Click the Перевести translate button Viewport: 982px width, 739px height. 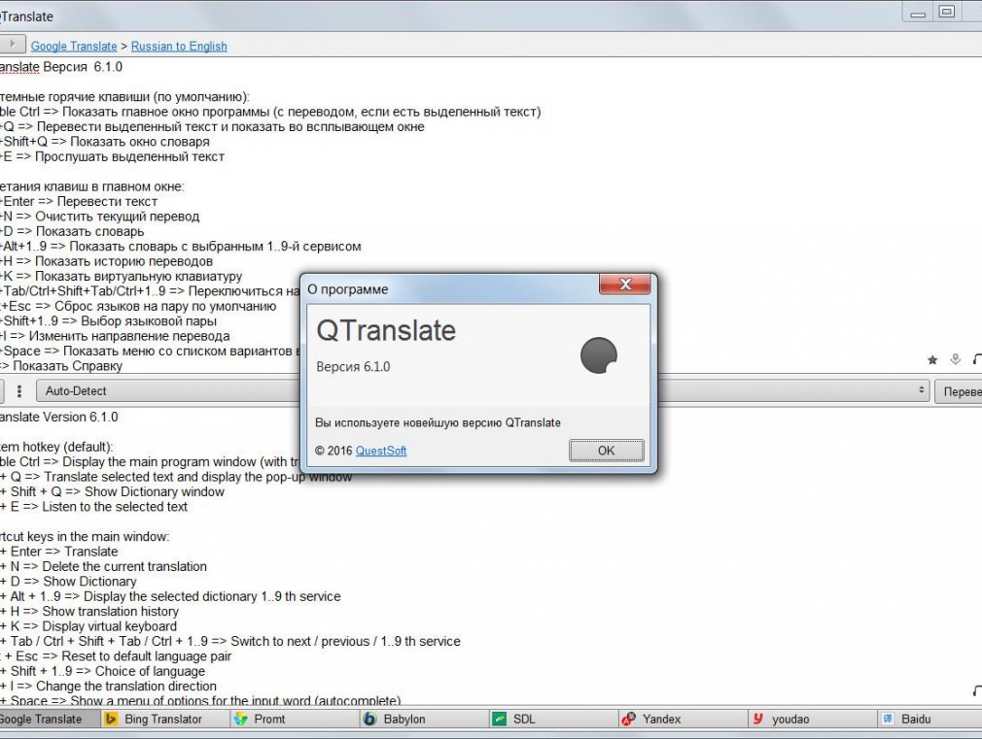coord(959,391)
